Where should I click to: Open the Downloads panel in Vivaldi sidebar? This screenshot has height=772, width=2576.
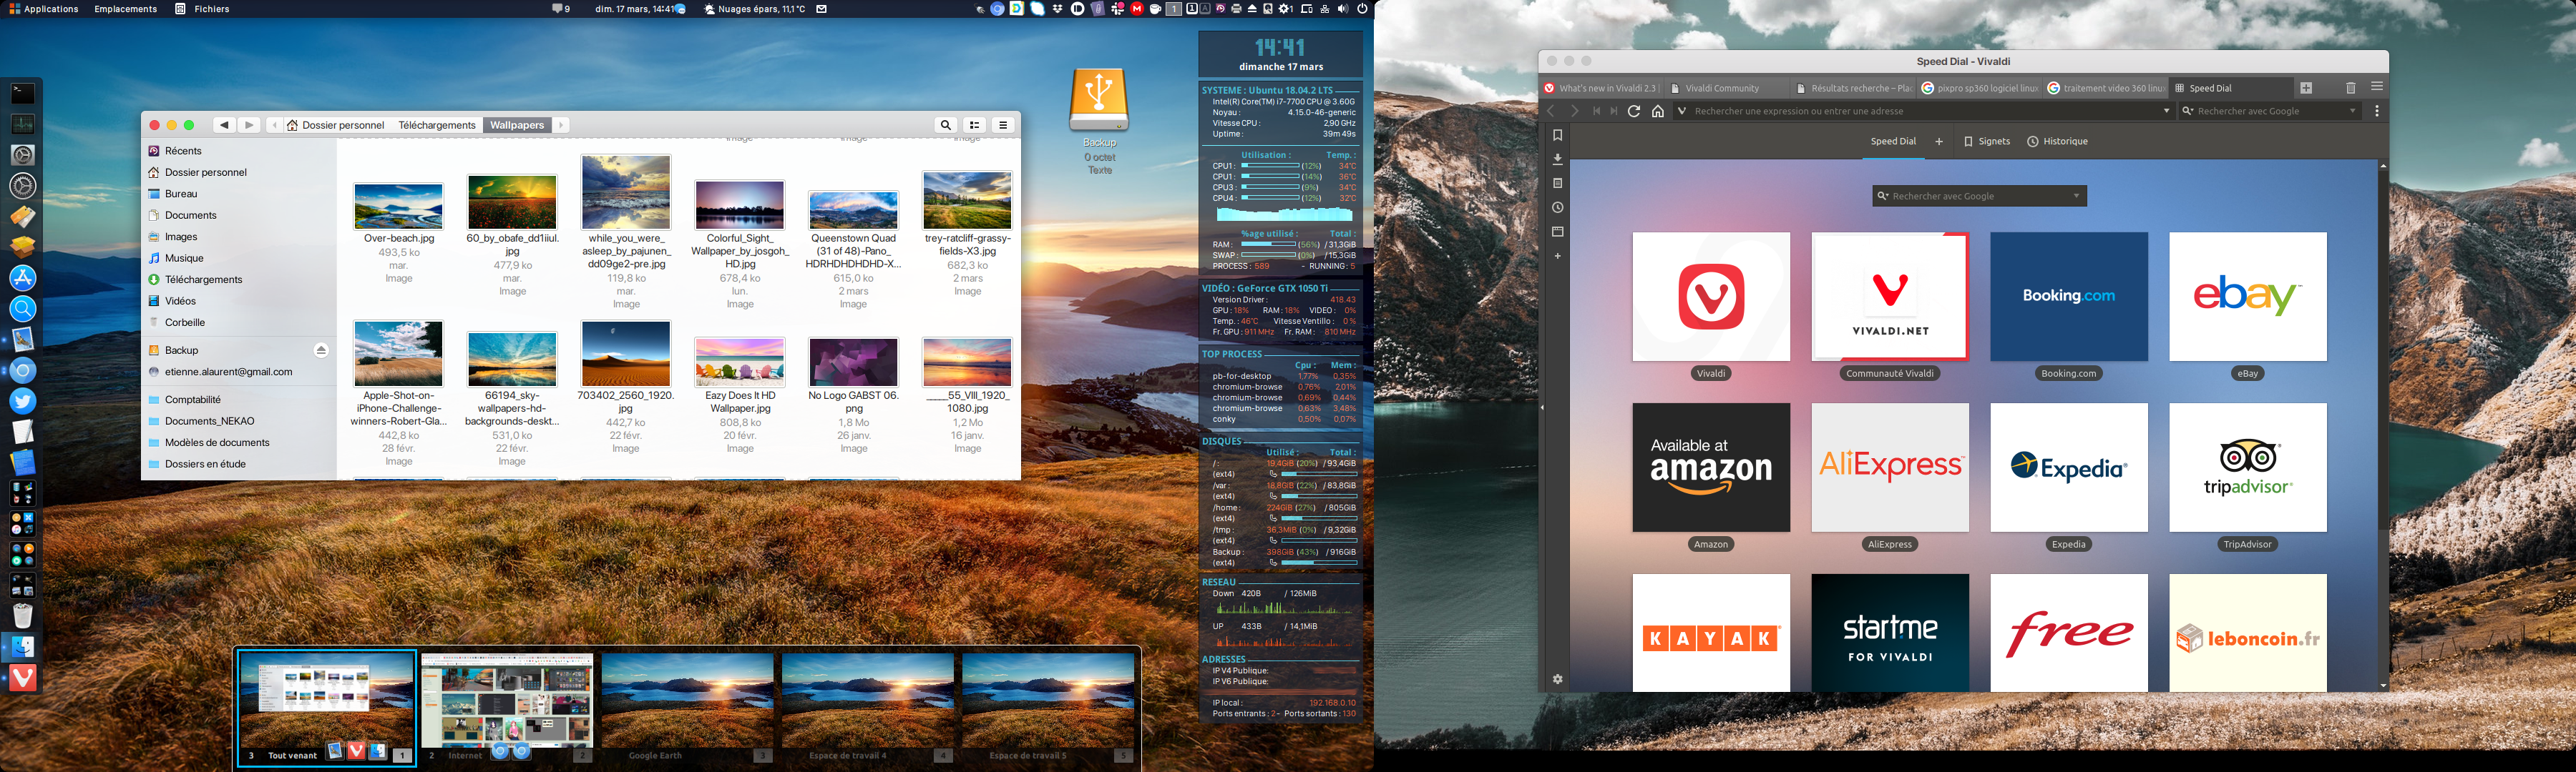click(x=1557, y=159)
